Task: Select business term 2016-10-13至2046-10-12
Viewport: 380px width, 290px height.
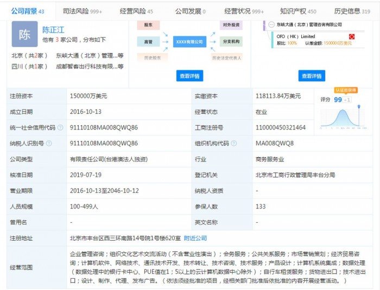Action: (104, 191)
